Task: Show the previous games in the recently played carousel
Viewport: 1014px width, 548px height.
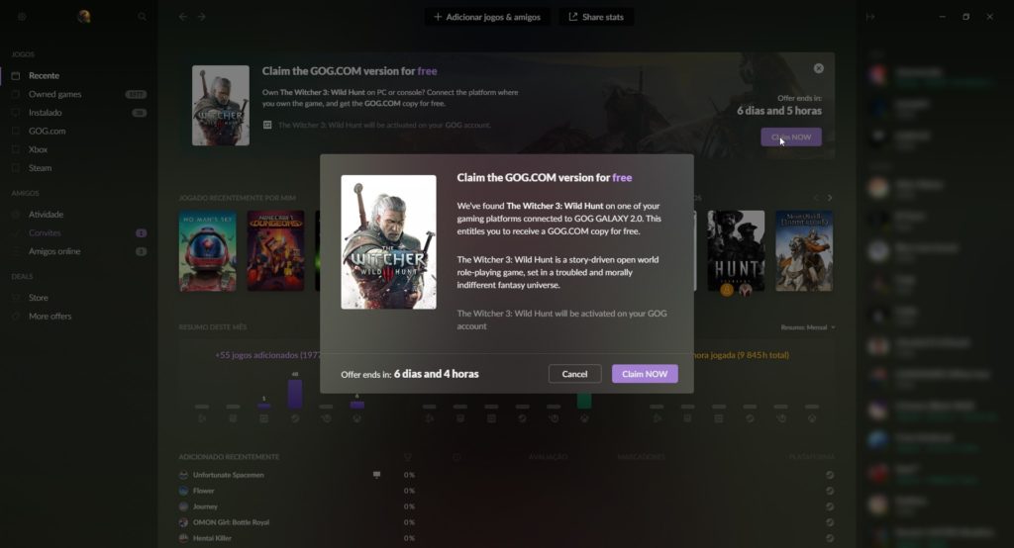Action: 816,198
